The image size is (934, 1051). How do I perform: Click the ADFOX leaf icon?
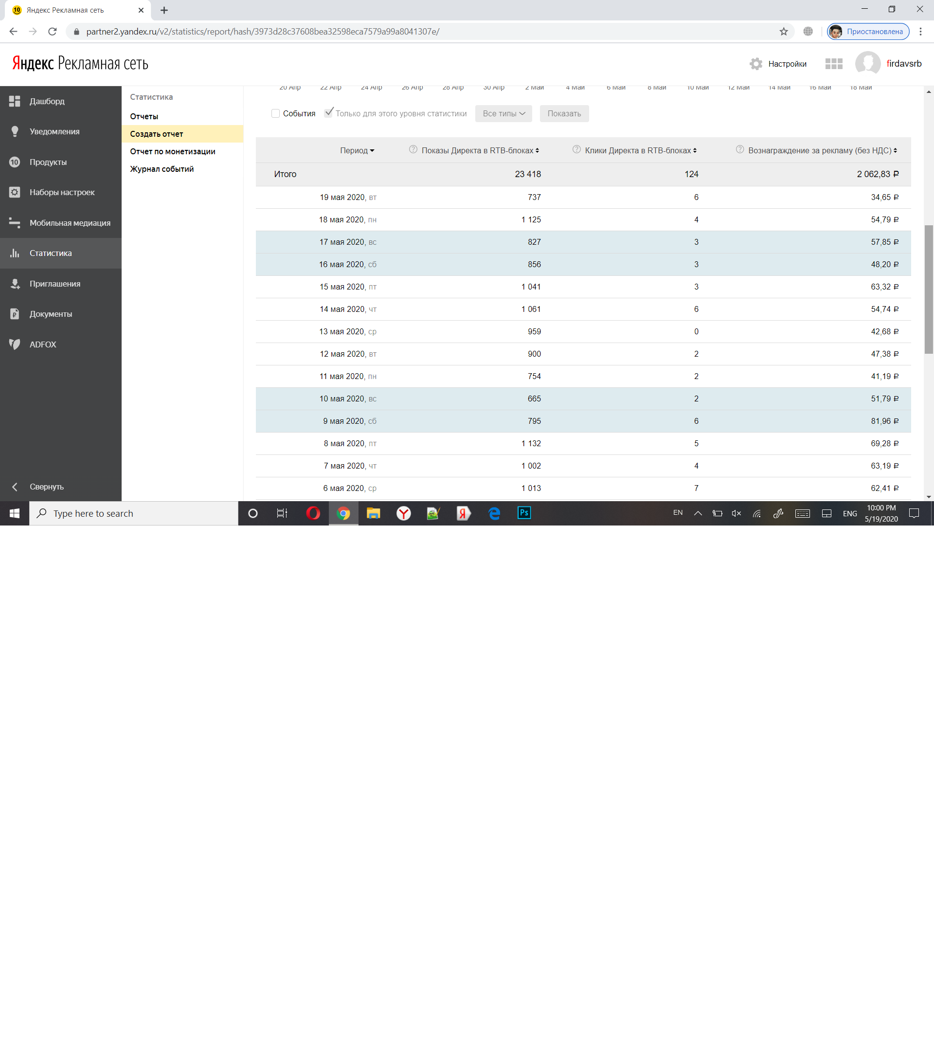click(15, 344)
